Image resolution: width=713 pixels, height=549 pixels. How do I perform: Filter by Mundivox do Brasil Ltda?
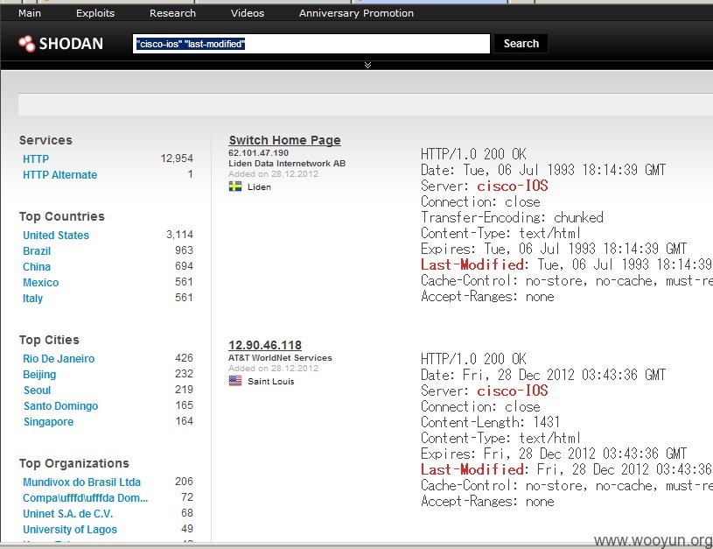click(82, 482)
